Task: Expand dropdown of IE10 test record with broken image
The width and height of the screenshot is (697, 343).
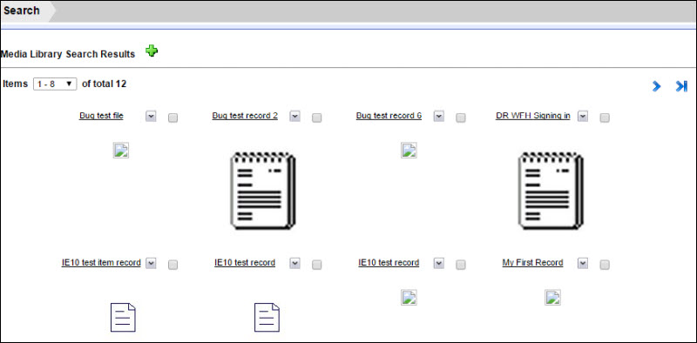Action: (x=439, y=263)
